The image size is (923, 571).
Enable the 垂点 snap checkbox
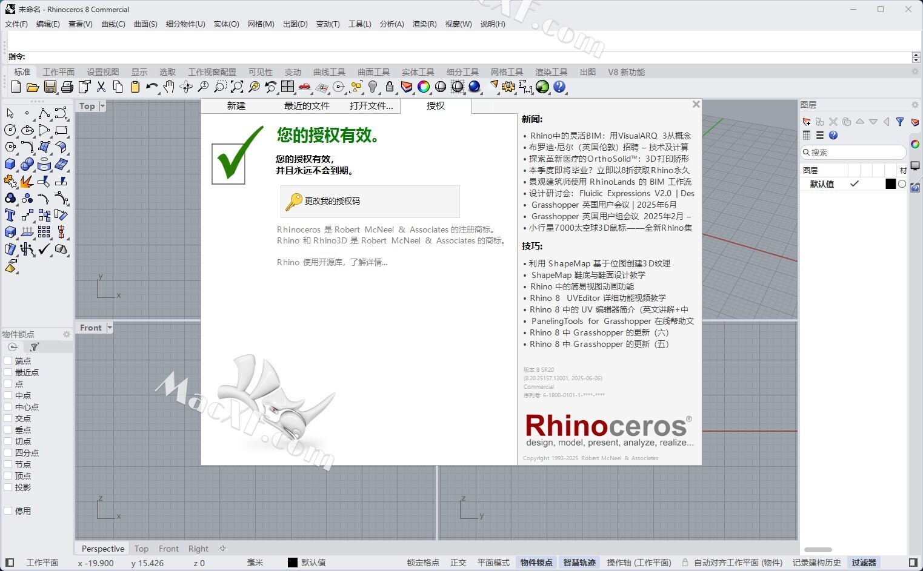[x=8, y=430]
